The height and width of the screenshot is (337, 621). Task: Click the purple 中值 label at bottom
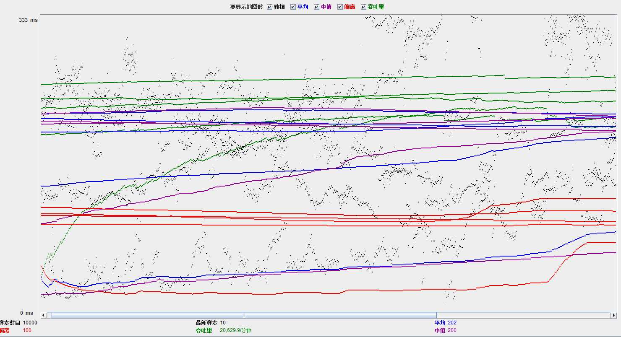click(440, 330)
